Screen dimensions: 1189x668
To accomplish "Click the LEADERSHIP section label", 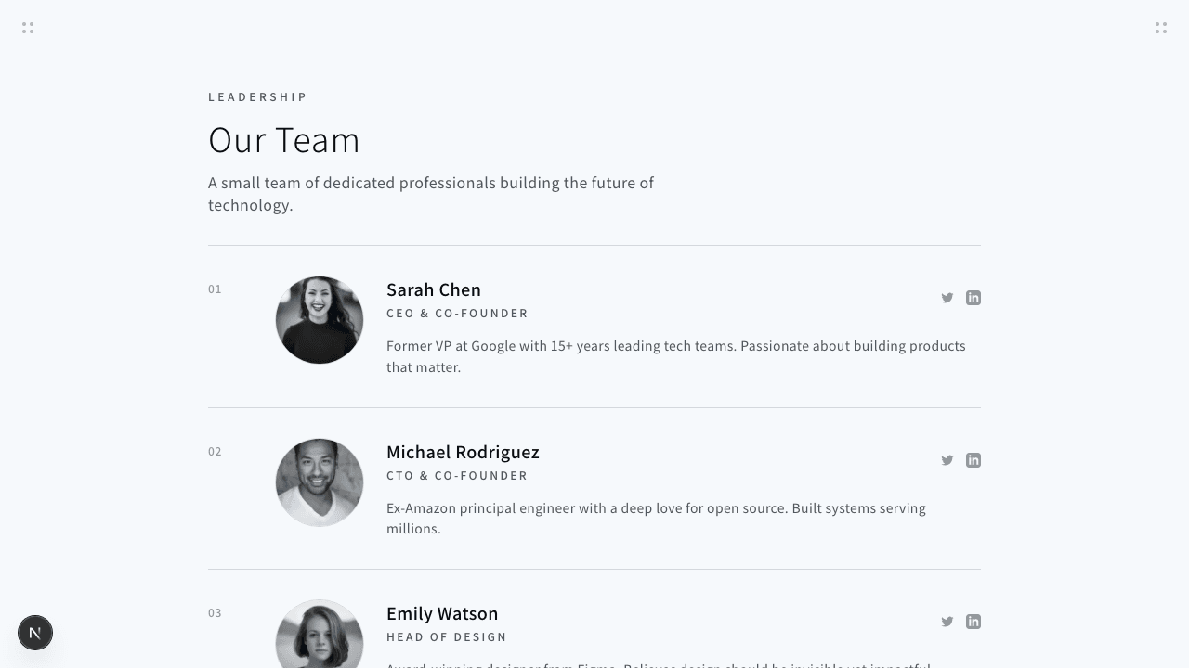I will point(257,96).
